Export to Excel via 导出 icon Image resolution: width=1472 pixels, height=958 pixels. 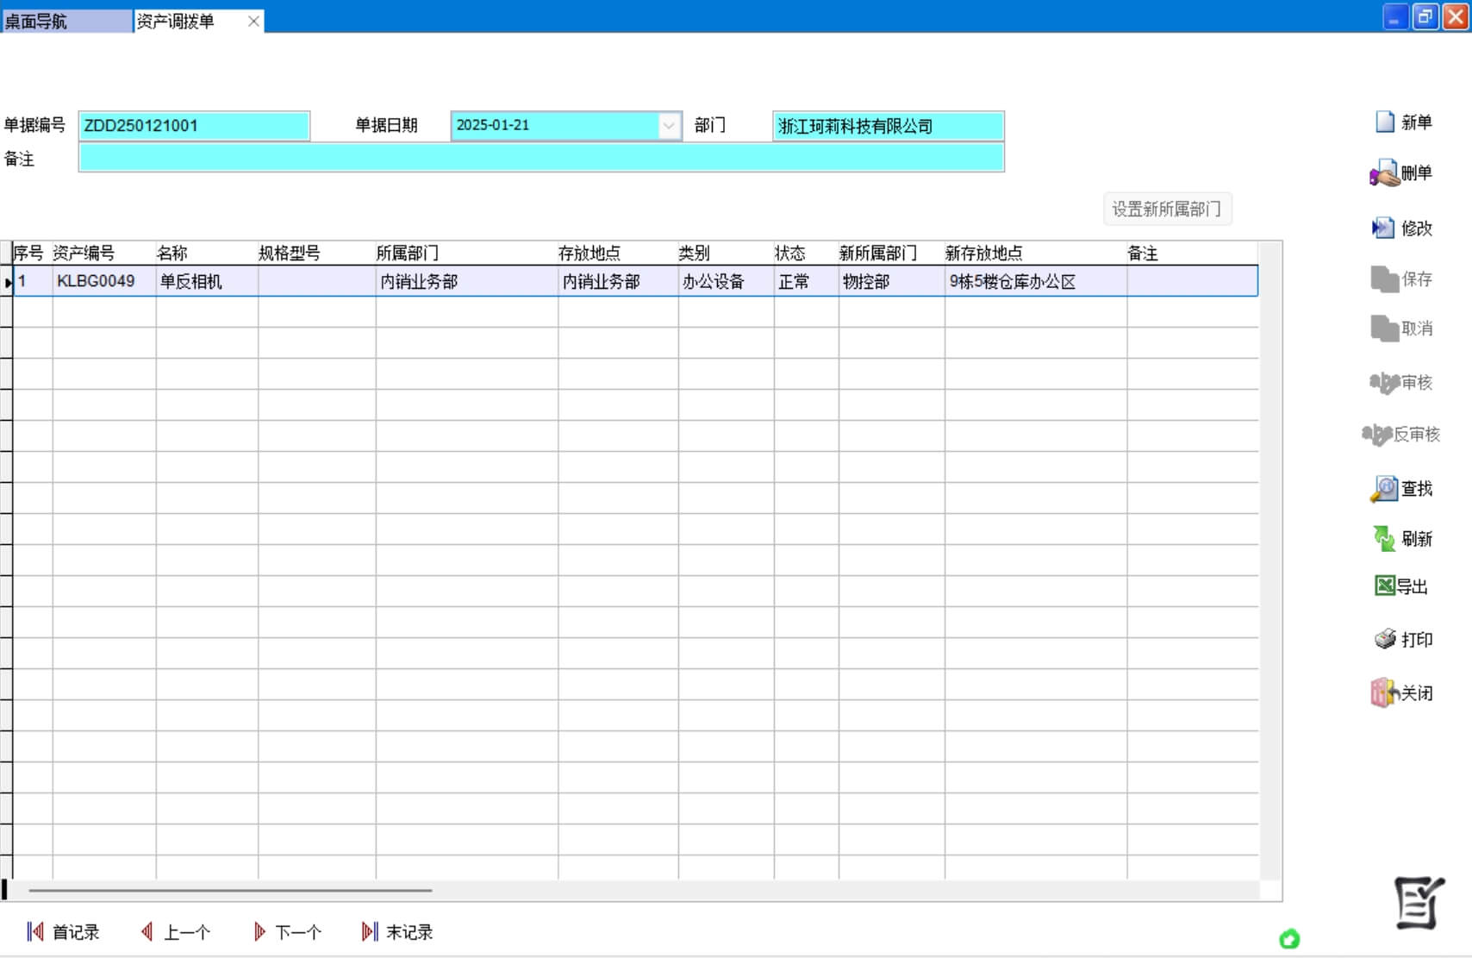[x=1384, y=586]
